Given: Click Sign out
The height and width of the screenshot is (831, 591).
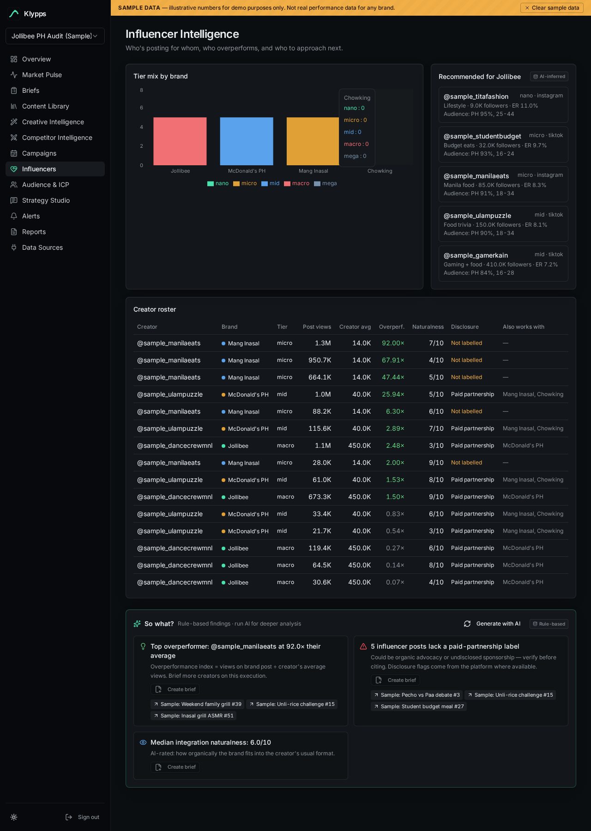Looking at the screenshot, I should click(x=83, y=817).
